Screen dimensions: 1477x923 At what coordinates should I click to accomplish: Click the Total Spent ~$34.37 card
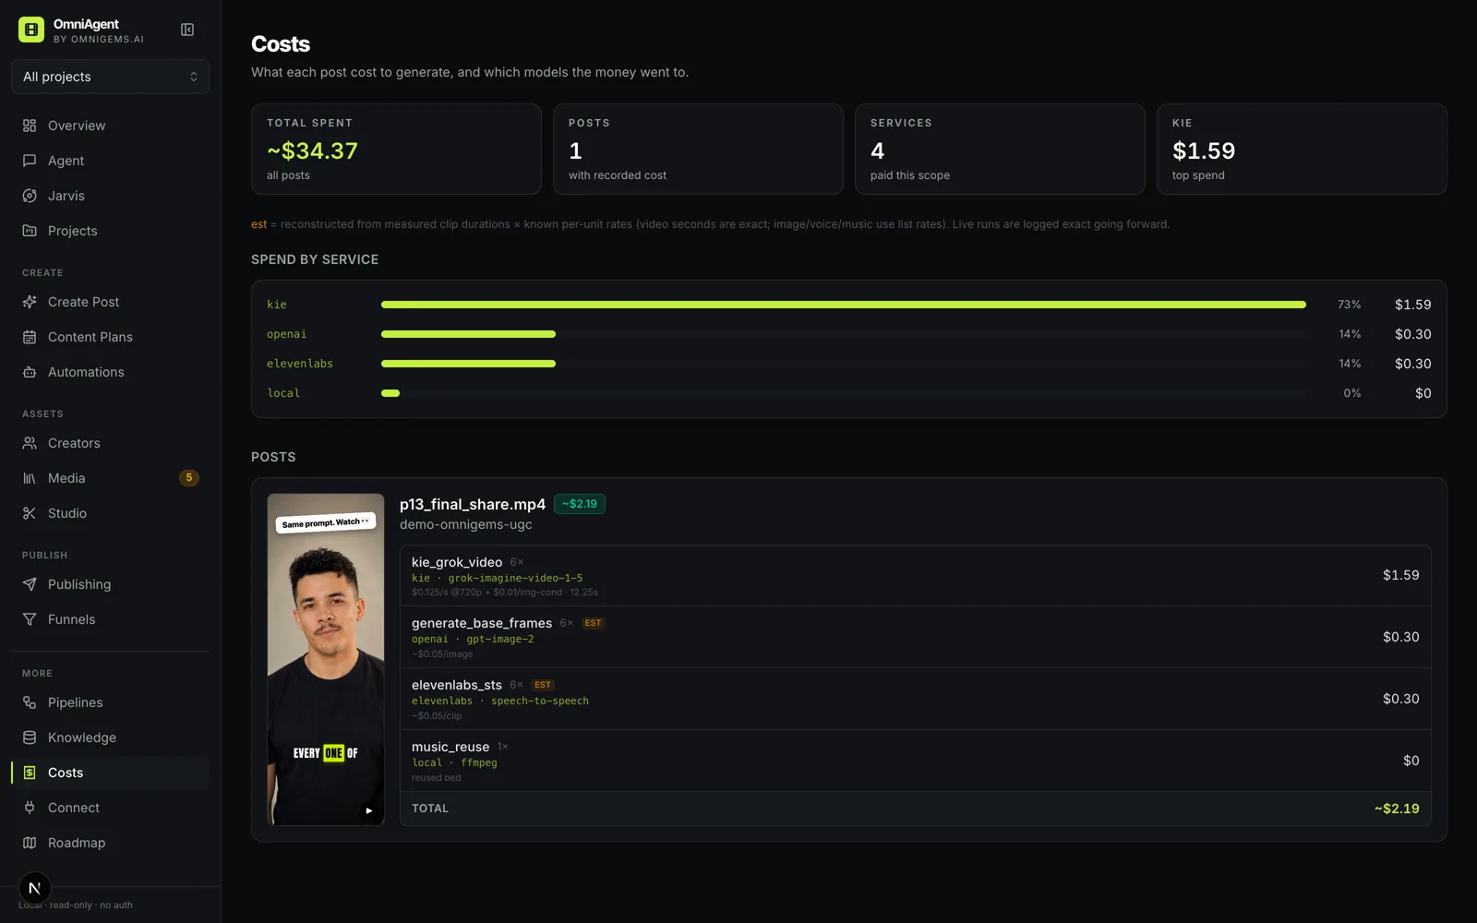[396, 149]
